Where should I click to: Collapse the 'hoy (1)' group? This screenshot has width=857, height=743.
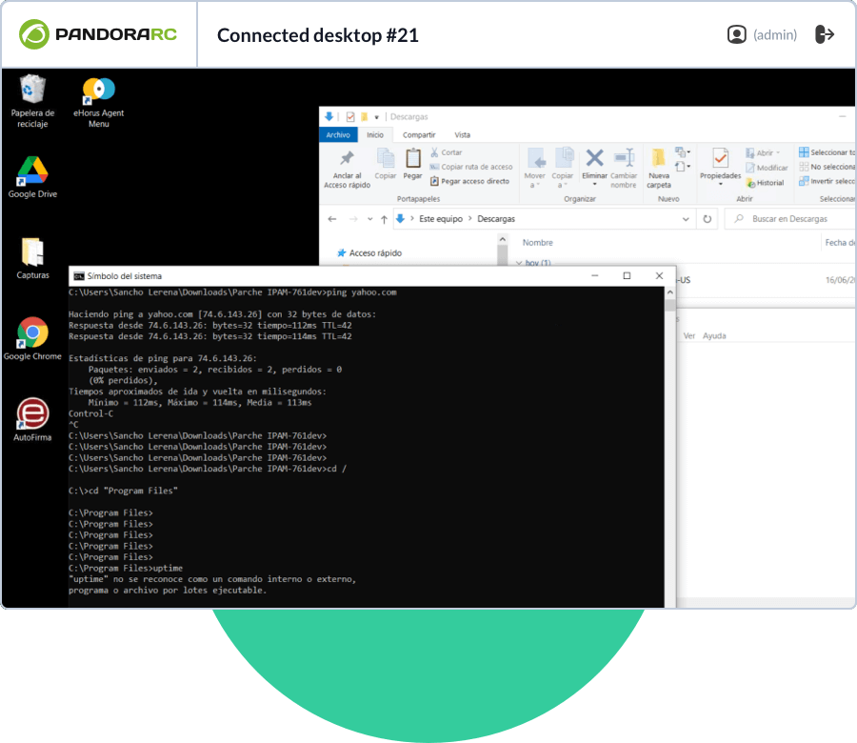point(519,263)
